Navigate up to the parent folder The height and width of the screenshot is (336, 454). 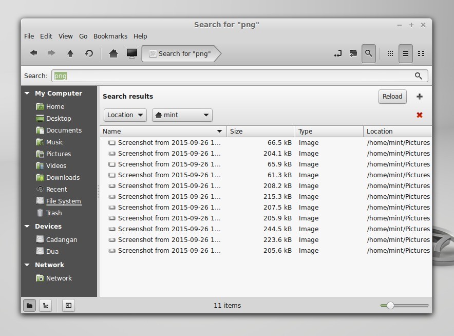coord(70,53)
